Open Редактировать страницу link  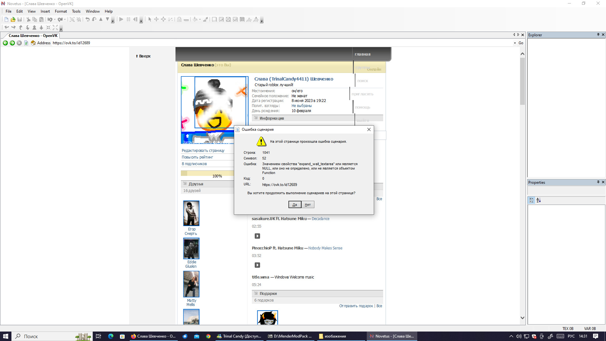203,151
